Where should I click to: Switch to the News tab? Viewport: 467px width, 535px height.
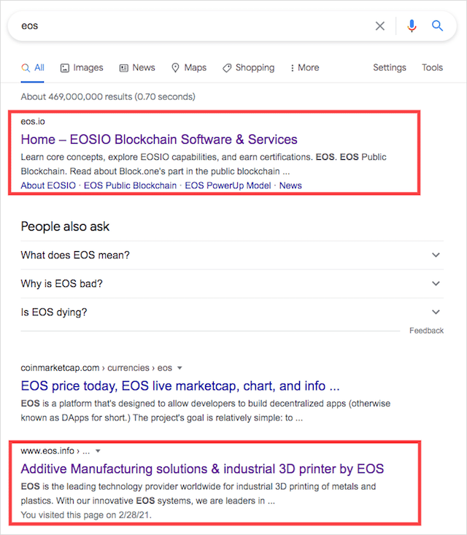(137, 68)
